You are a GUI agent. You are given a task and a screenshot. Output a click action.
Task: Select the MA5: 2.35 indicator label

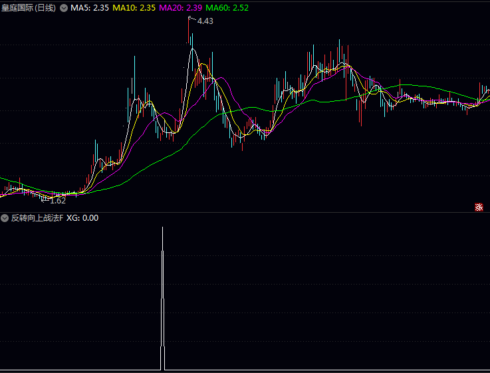tap(89, 8)
